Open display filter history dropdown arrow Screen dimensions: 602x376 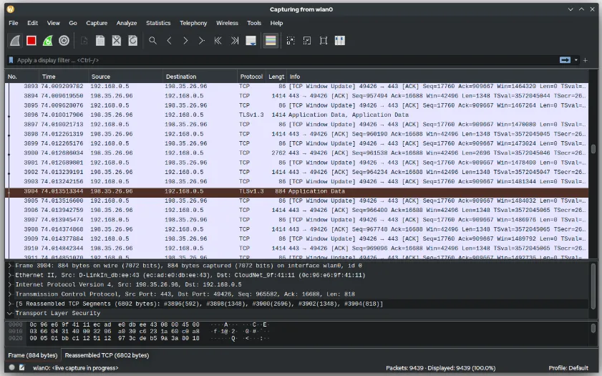(576, 60)
